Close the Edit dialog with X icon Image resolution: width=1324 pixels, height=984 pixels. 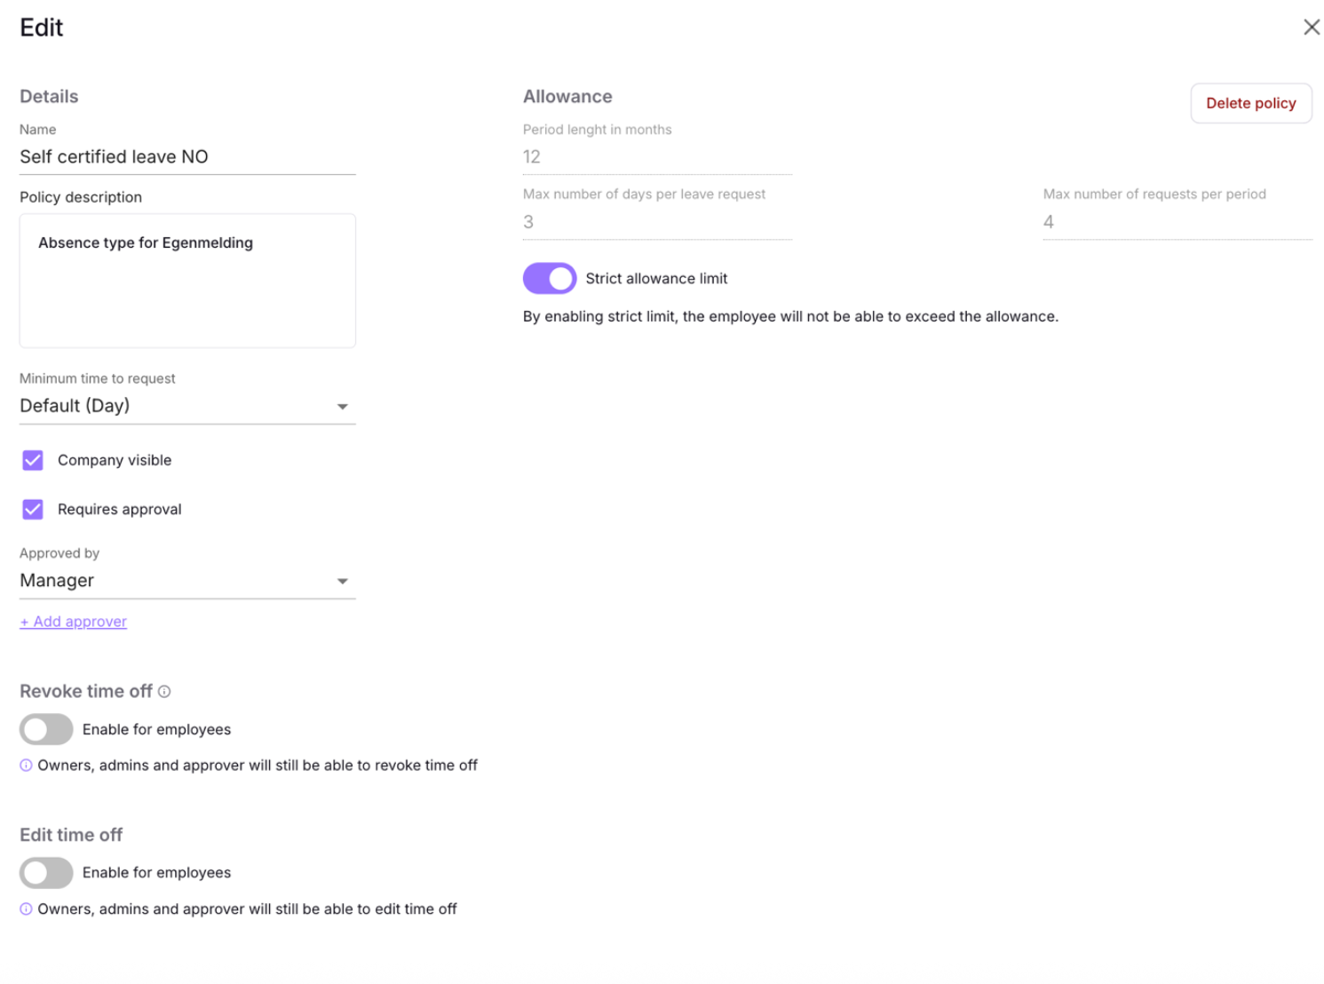(1311, 28)
